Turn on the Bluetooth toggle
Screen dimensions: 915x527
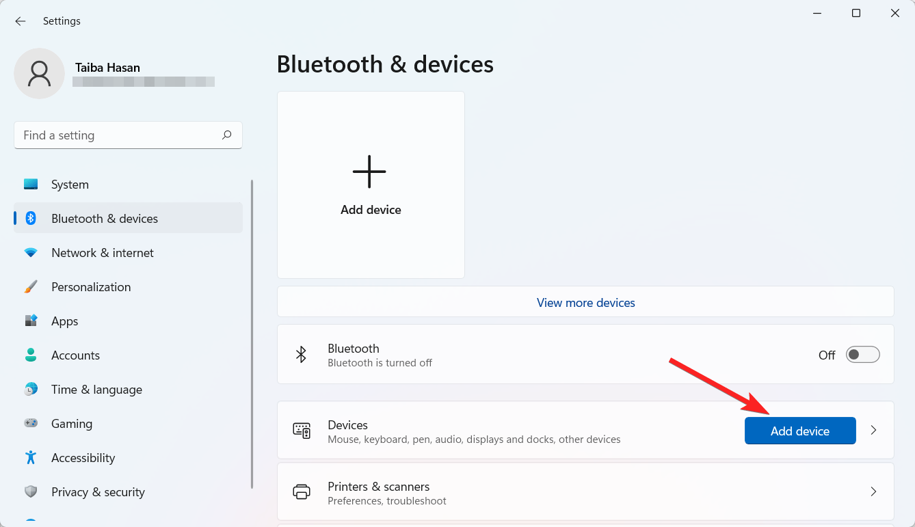pyautogui.click(x=862, y=355)
